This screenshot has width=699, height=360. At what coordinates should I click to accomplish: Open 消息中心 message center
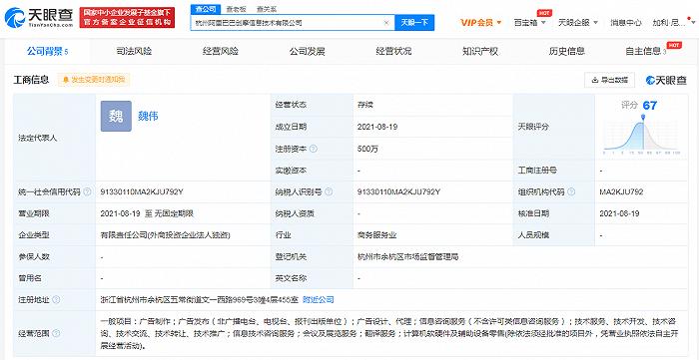[626, 23]
